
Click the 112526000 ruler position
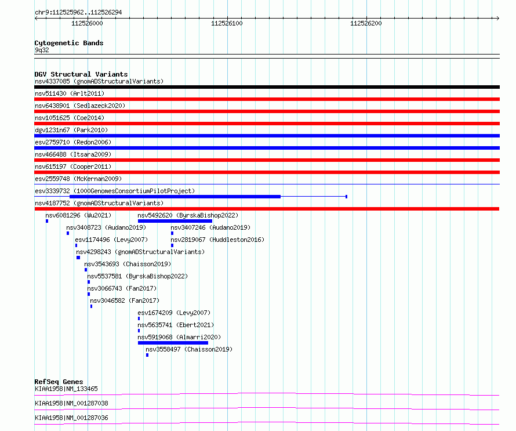pyautogui.click(x=87, y=23)
